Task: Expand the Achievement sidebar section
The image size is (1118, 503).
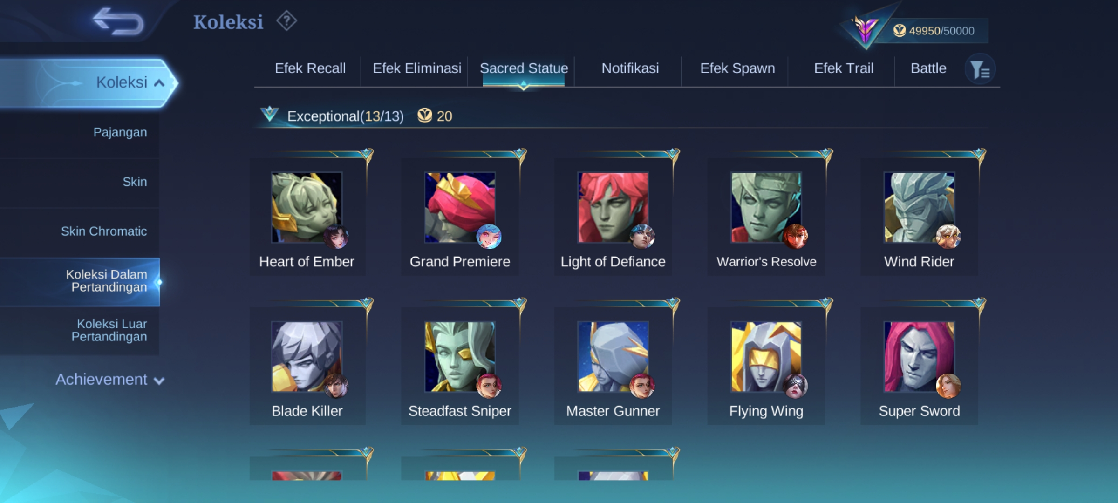Action: tap(110, 380)
